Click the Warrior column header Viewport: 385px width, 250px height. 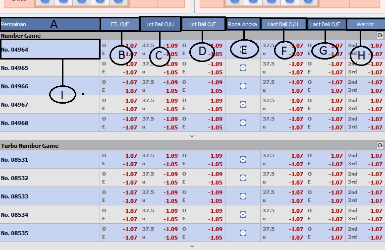click(x=365, y=24)
